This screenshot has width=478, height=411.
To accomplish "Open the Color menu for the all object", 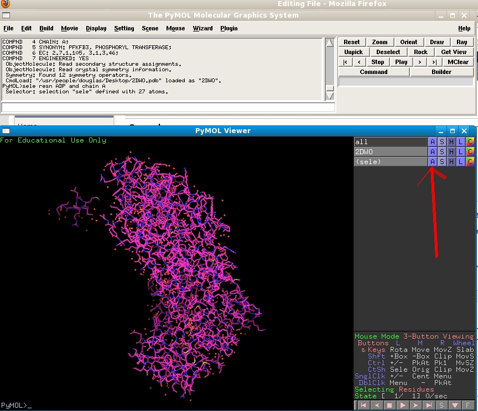I will coord(470,142).
